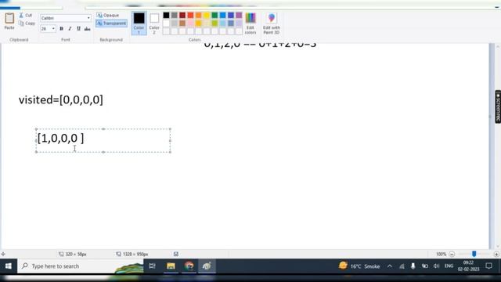Open the 16°C Smoke weather widget
The image size is (501, 282).
click(x=360, y=266)
